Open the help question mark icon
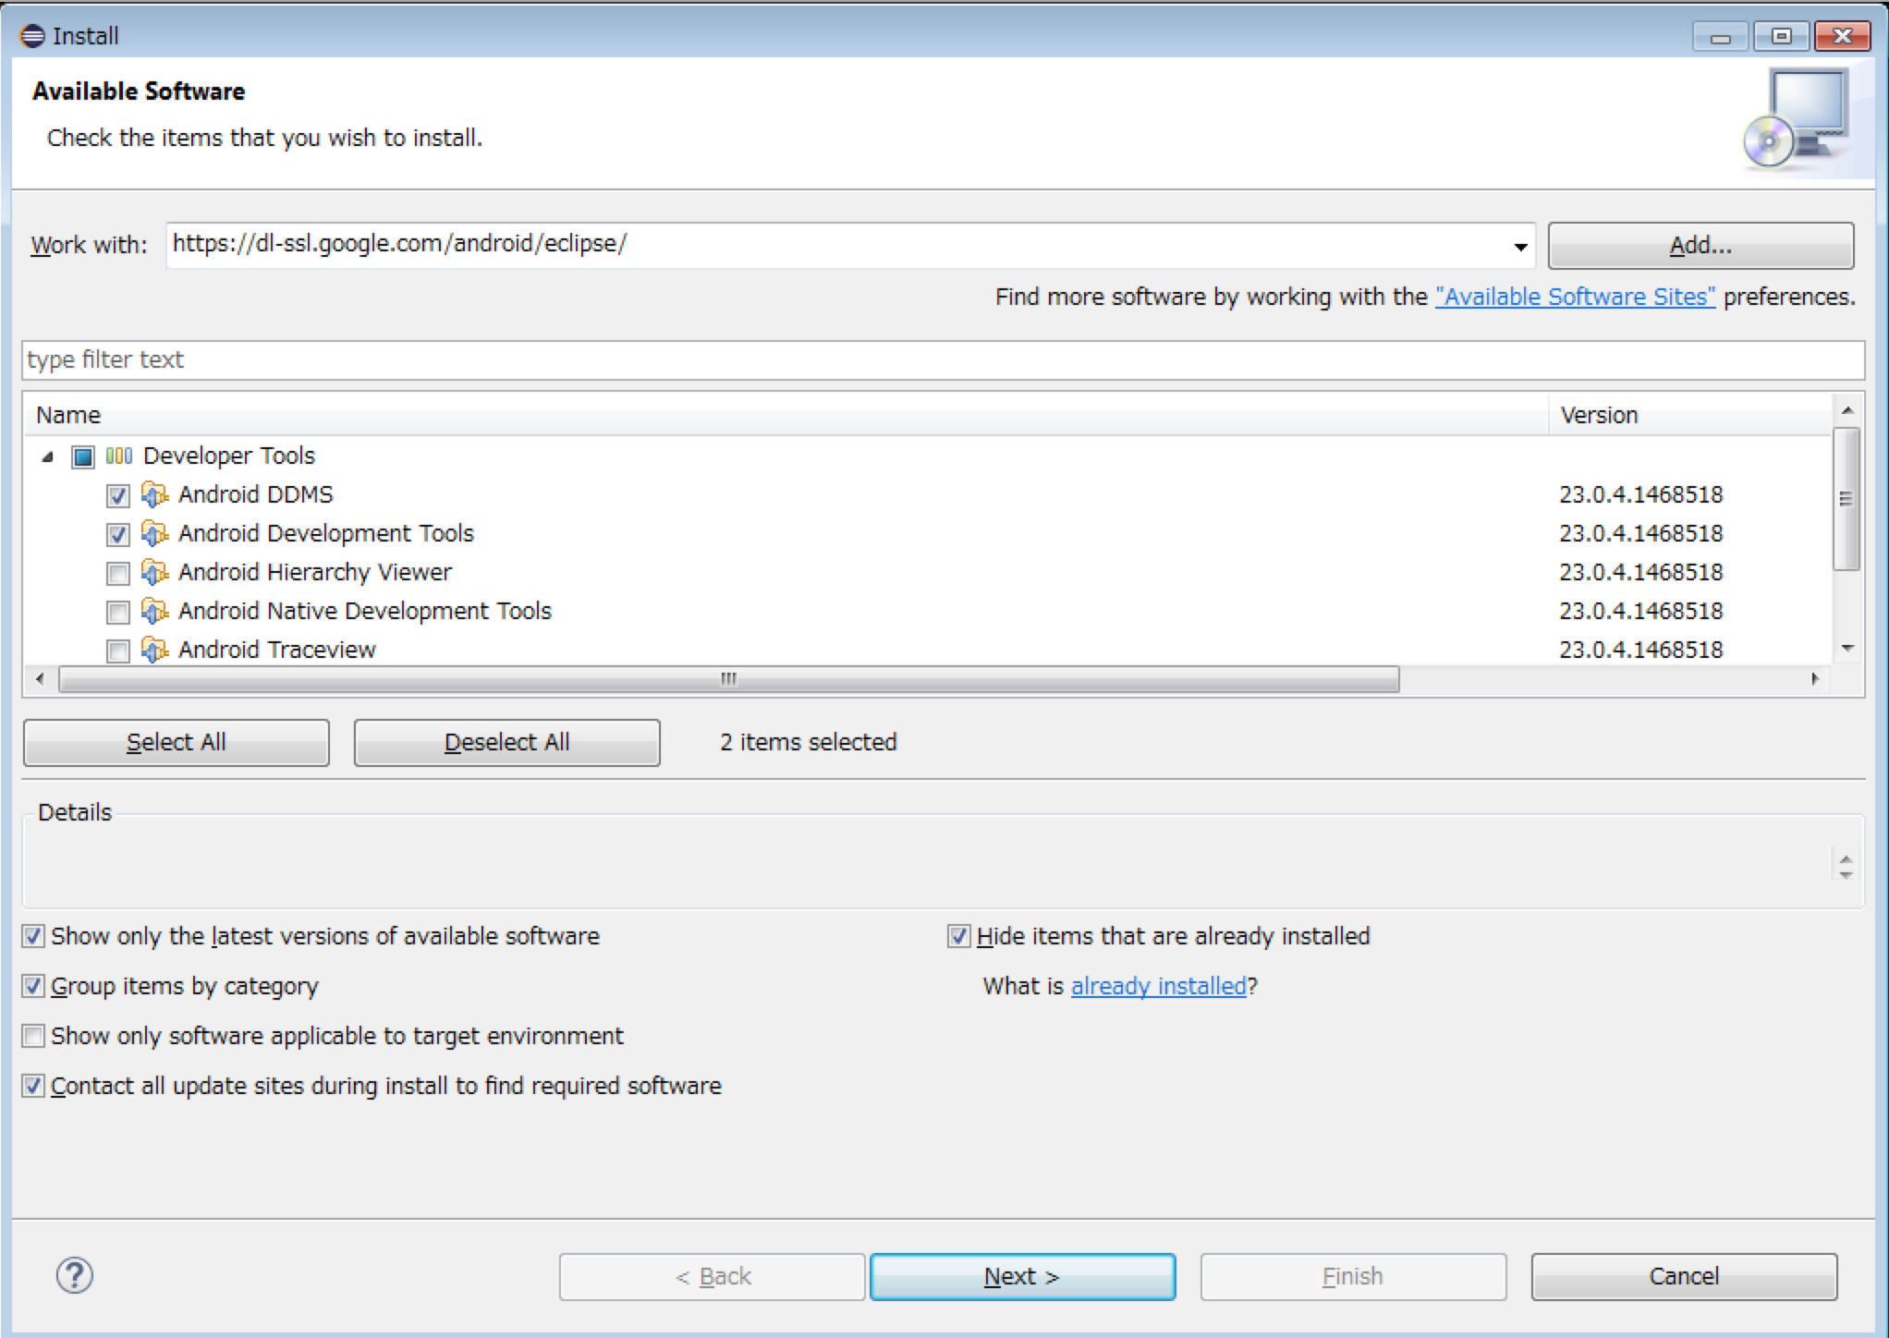 click(x=75, y=1275)
